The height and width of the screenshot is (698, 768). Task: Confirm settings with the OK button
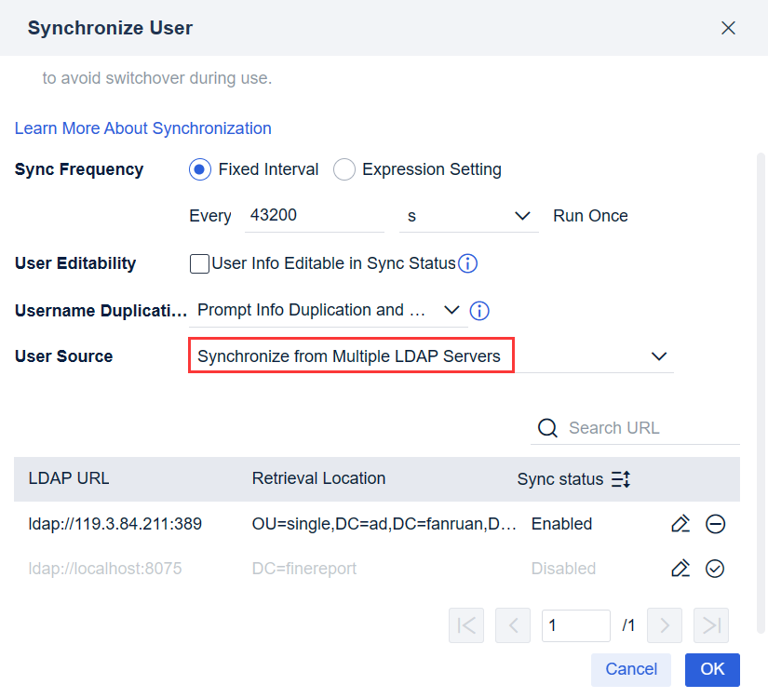coord(712,669)
